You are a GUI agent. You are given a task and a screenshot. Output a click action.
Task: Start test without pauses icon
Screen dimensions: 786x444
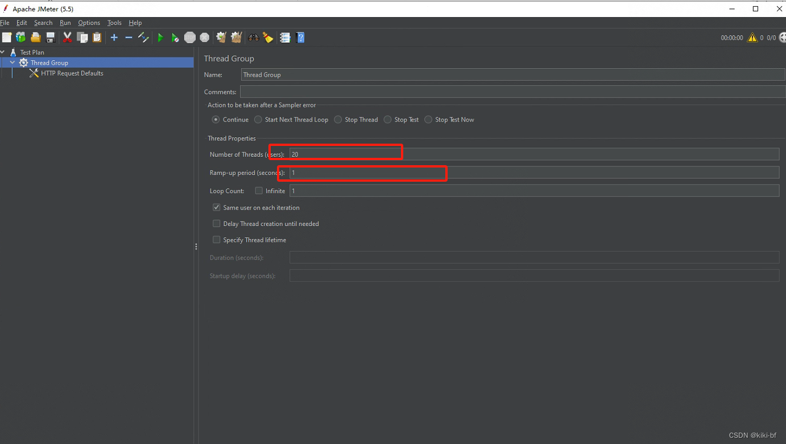coord(175,37)
